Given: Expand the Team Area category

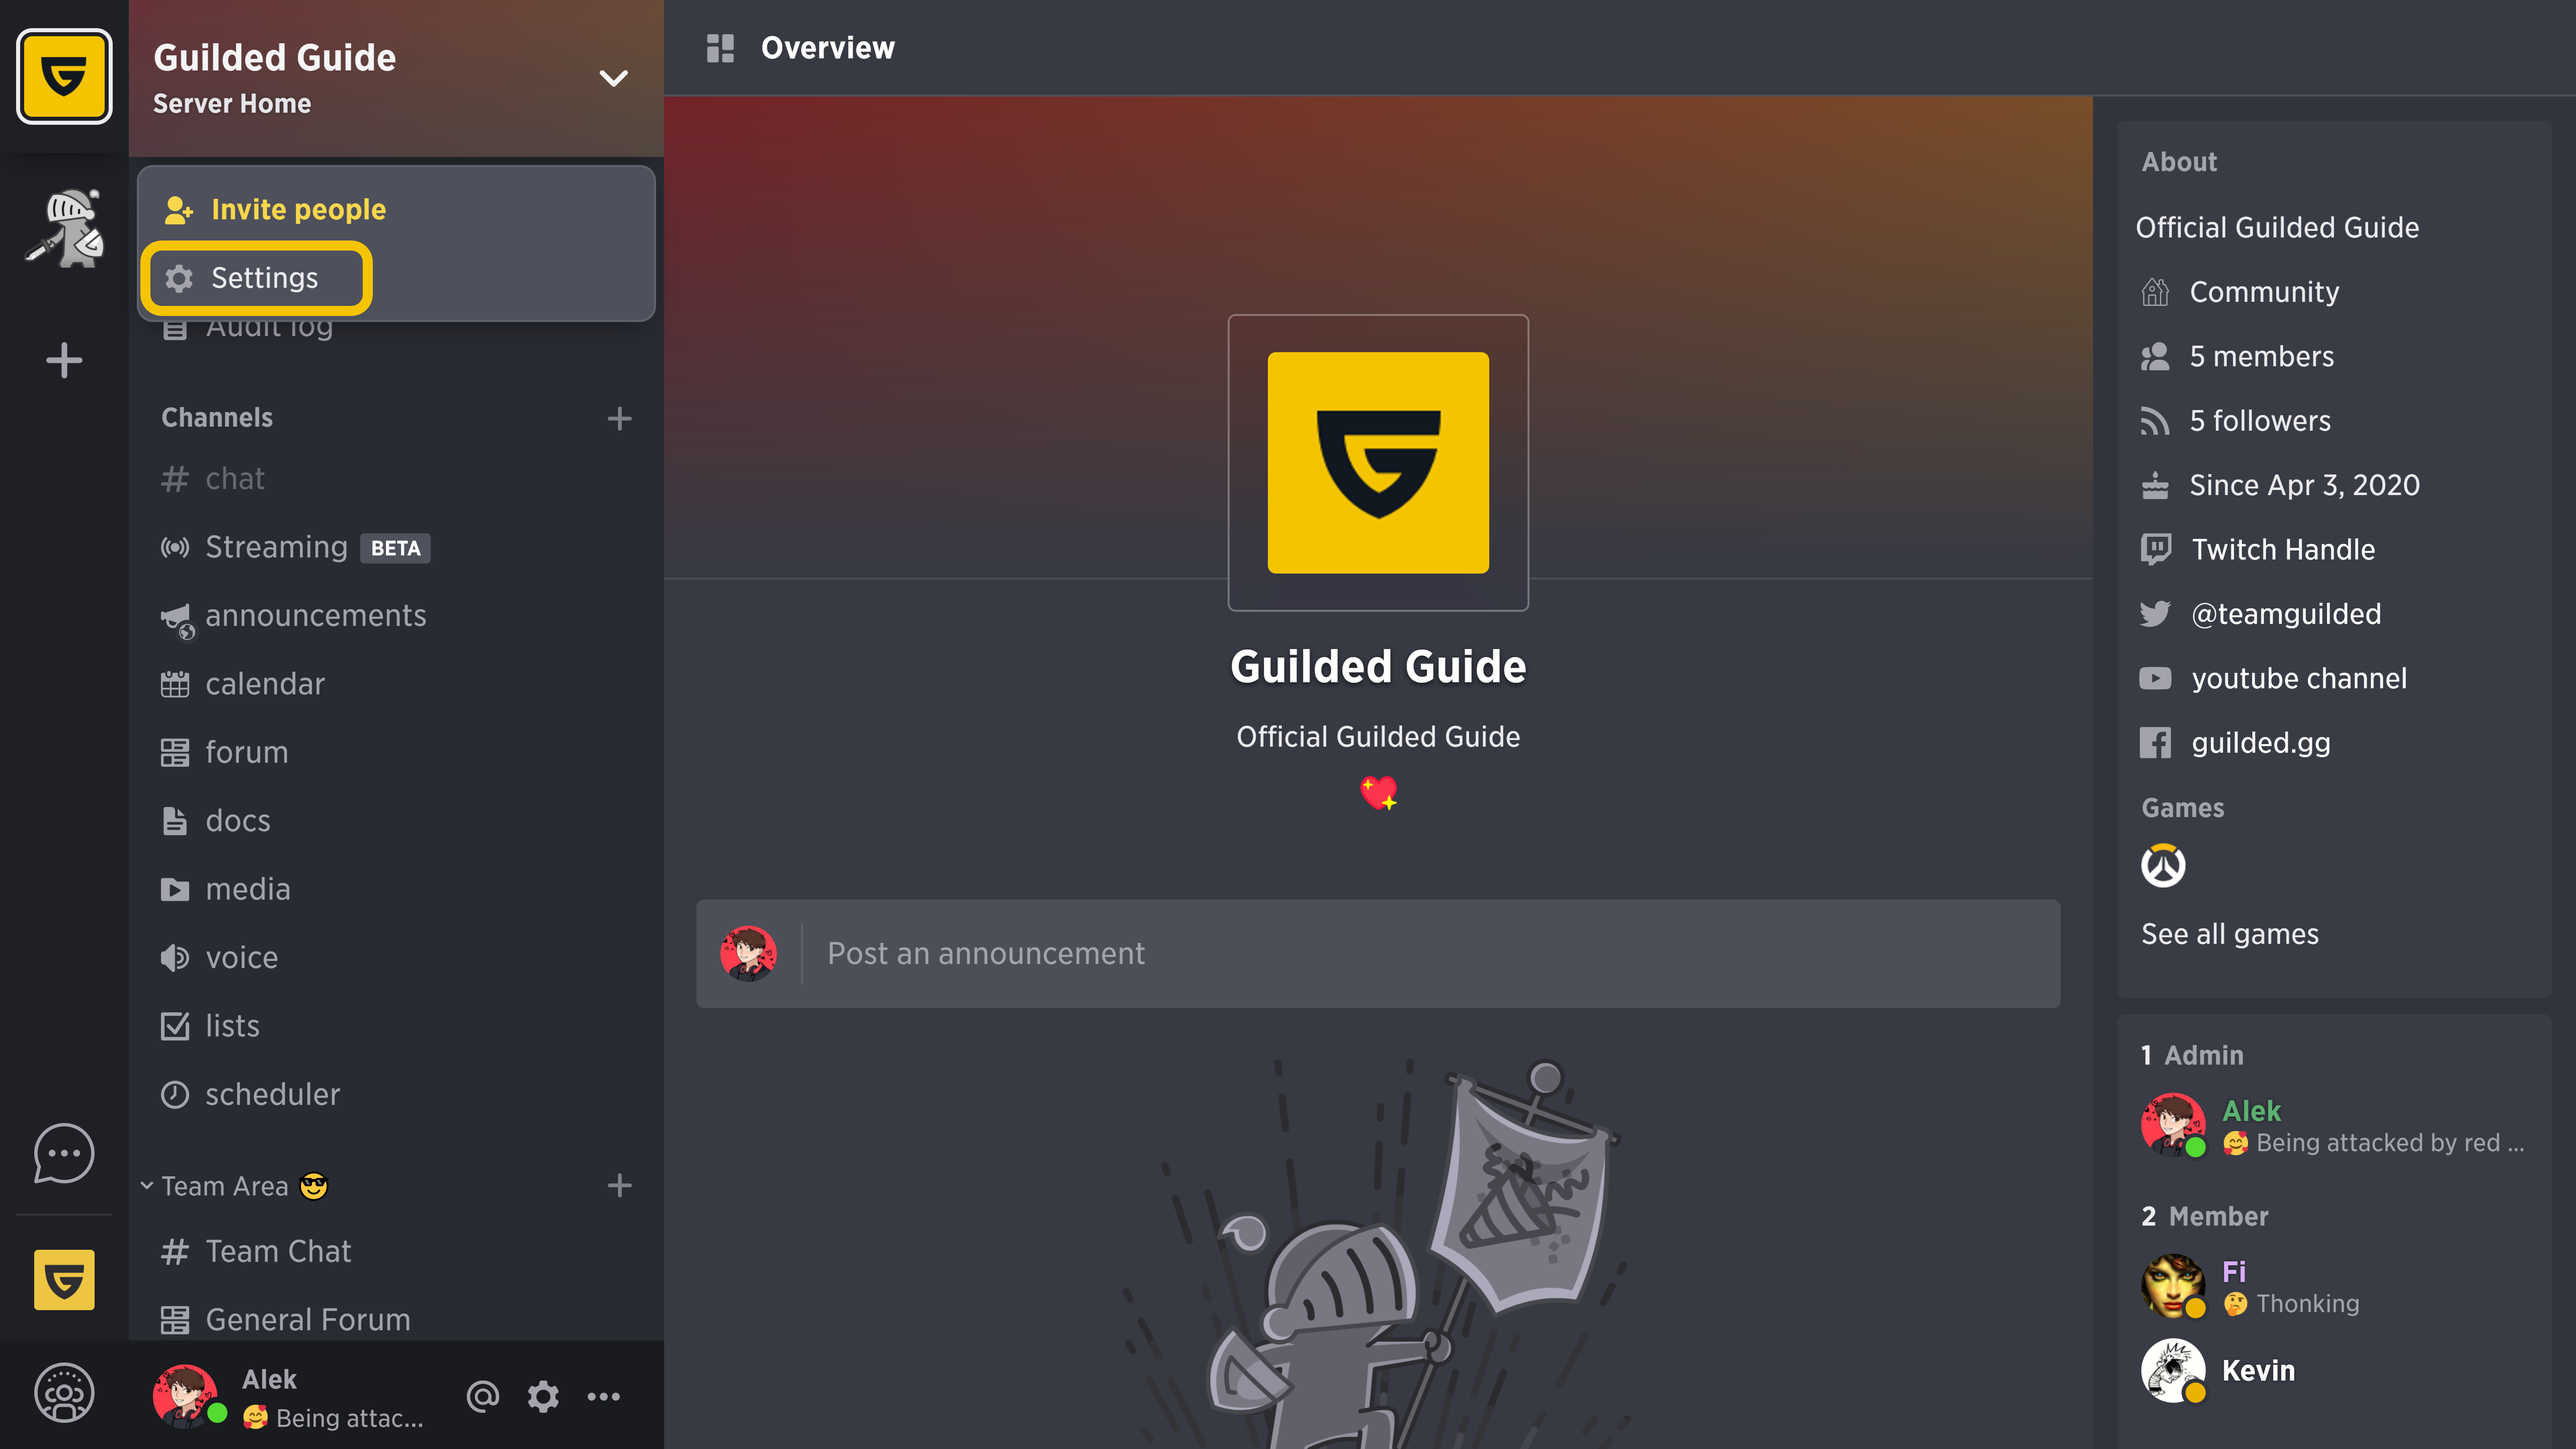Looking at the screenshot, I should click(147, 1185).
